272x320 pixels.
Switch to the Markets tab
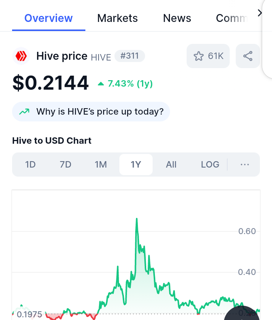[117, 18]
